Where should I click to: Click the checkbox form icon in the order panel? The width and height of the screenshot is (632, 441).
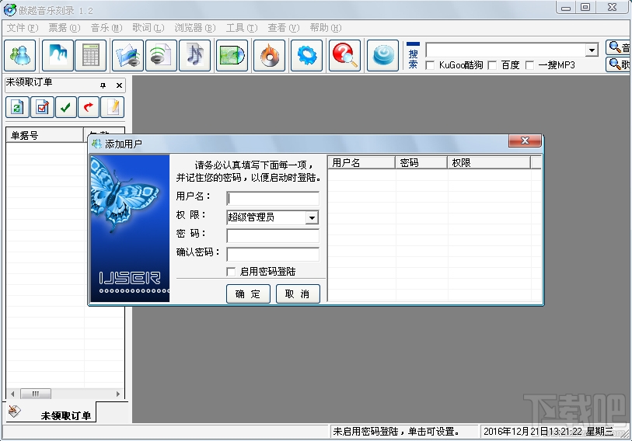pyautogui.click(x=42, y=107)
